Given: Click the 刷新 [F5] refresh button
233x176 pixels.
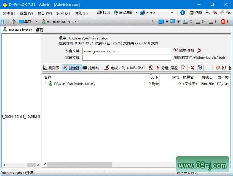Looking at the screenshot, I should click(x=183, y=51).
